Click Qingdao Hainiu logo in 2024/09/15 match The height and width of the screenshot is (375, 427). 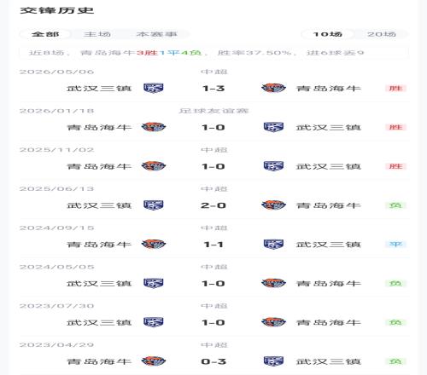point(154,244)
